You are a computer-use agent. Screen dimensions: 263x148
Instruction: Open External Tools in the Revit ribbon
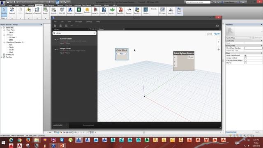coord(12,11)
